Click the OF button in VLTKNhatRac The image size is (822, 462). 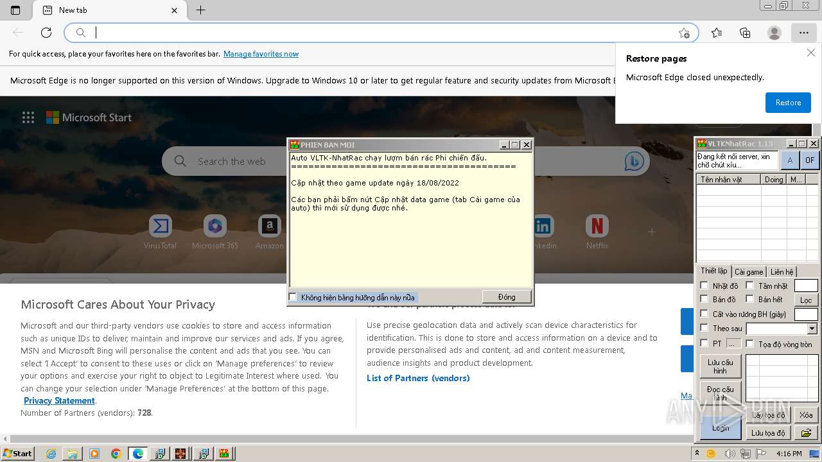pos(810,160)
